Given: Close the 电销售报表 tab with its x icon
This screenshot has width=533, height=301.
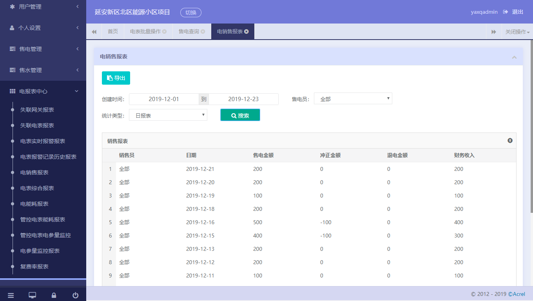Looking at the screenshot, I should coord(246,31).
